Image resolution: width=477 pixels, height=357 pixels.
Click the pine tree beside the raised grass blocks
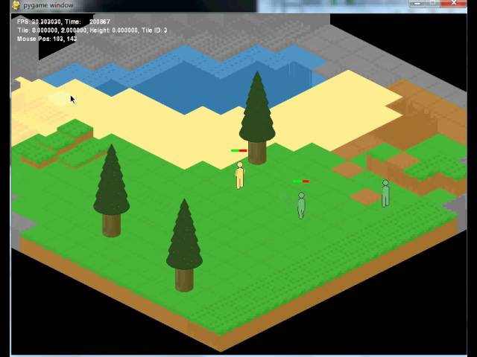point(111,190)
